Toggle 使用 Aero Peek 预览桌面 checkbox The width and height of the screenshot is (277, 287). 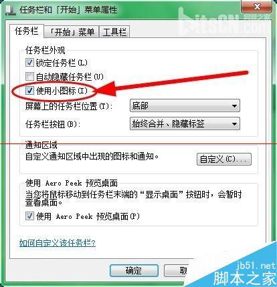point(29,216)
